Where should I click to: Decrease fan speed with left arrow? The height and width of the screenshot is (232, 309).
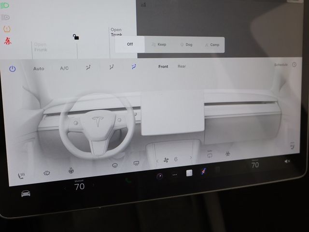[157, 161]
